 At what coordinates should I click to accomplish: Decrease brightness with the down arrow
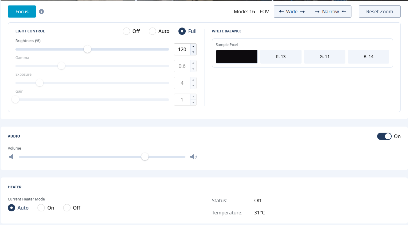click(x=193, y=52)
